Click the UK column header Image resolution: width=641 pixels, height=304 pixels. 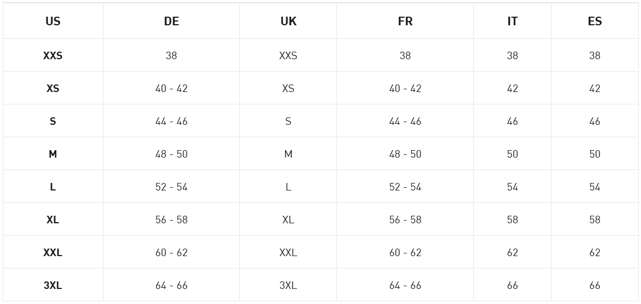288,21
